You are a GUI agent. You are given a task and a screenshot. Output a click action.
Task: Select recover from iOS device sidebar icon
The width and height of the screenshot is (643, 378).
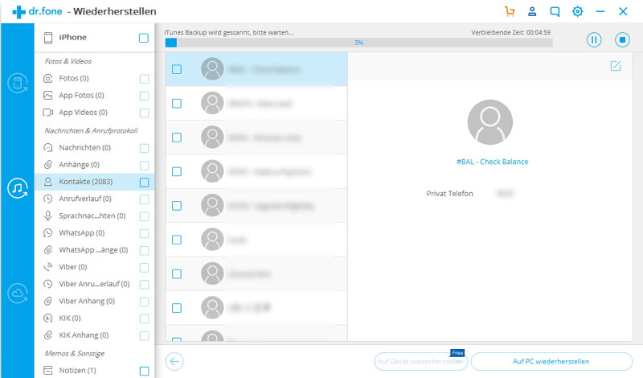18,83
